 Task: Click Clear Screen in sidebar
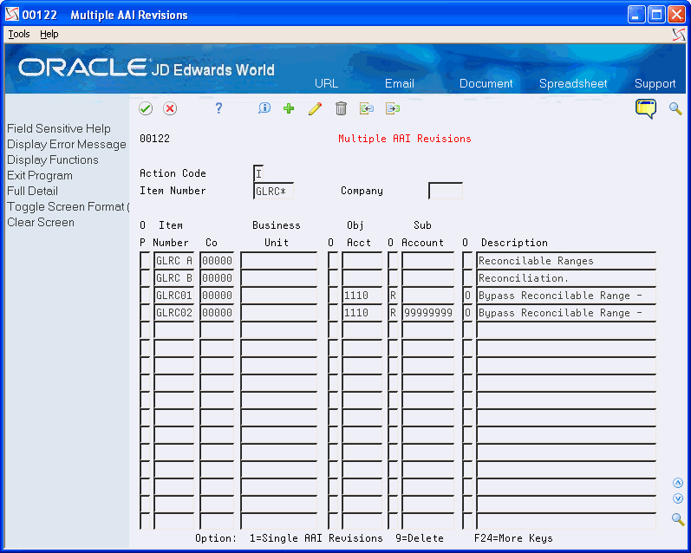41,222
